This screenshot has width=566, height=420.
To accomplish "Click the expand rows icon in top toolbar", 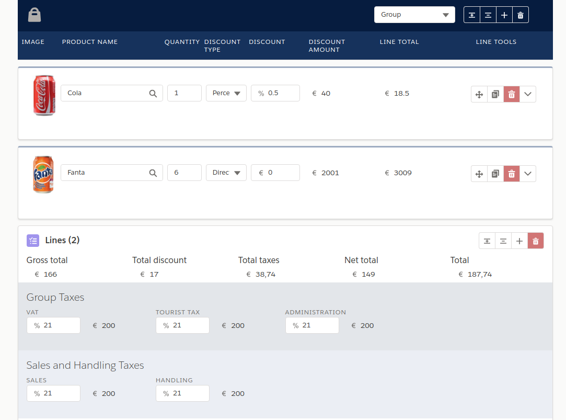I will click(472, 15).
